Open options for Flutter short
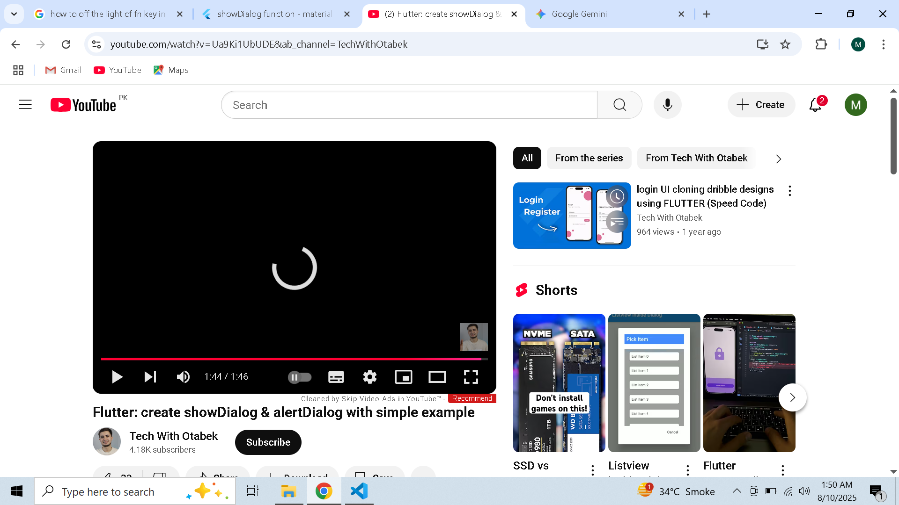899x505 pixels. 783,470
